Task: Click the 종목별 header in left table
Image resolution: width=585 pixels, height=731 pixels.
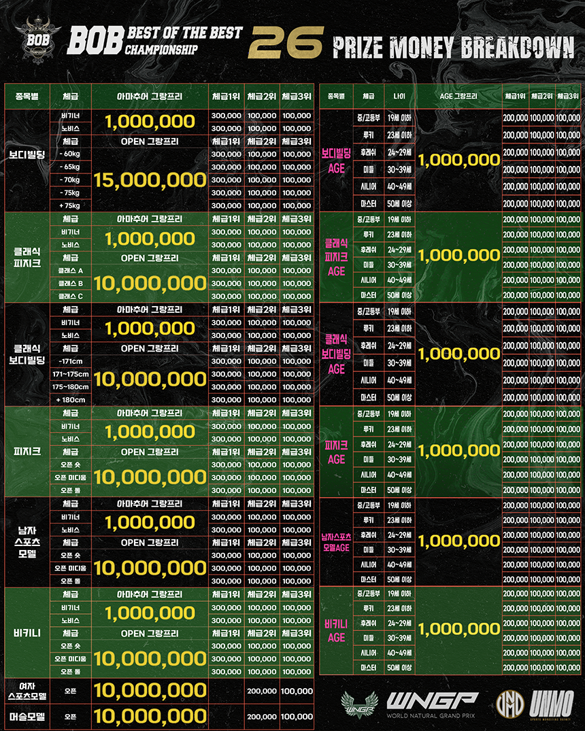Action: coord(27,97)
